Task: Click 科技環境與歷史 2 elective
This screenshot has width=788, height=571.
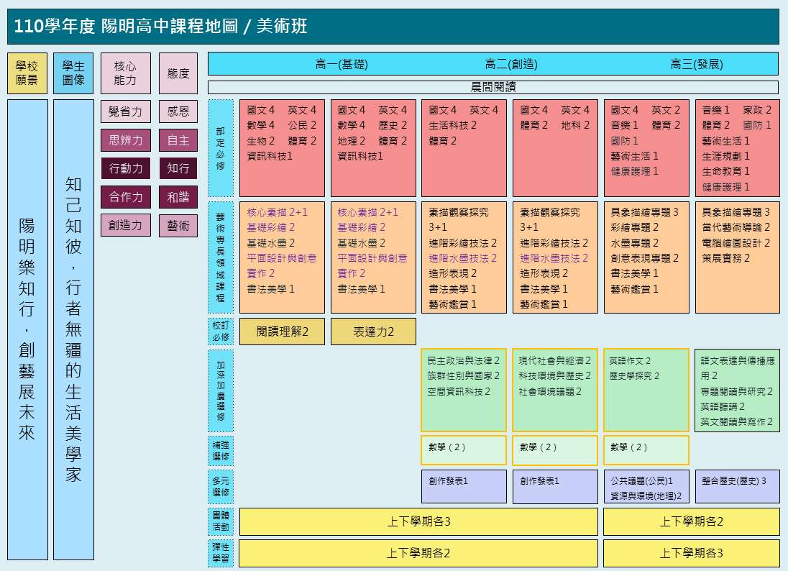Action: 555,375
